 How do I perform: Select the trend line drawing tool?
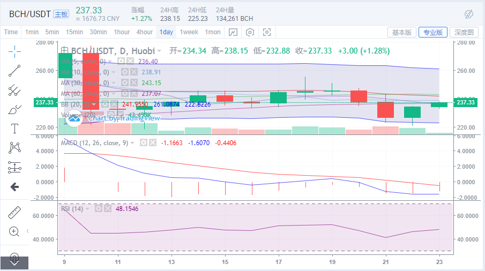click(14, 71)
